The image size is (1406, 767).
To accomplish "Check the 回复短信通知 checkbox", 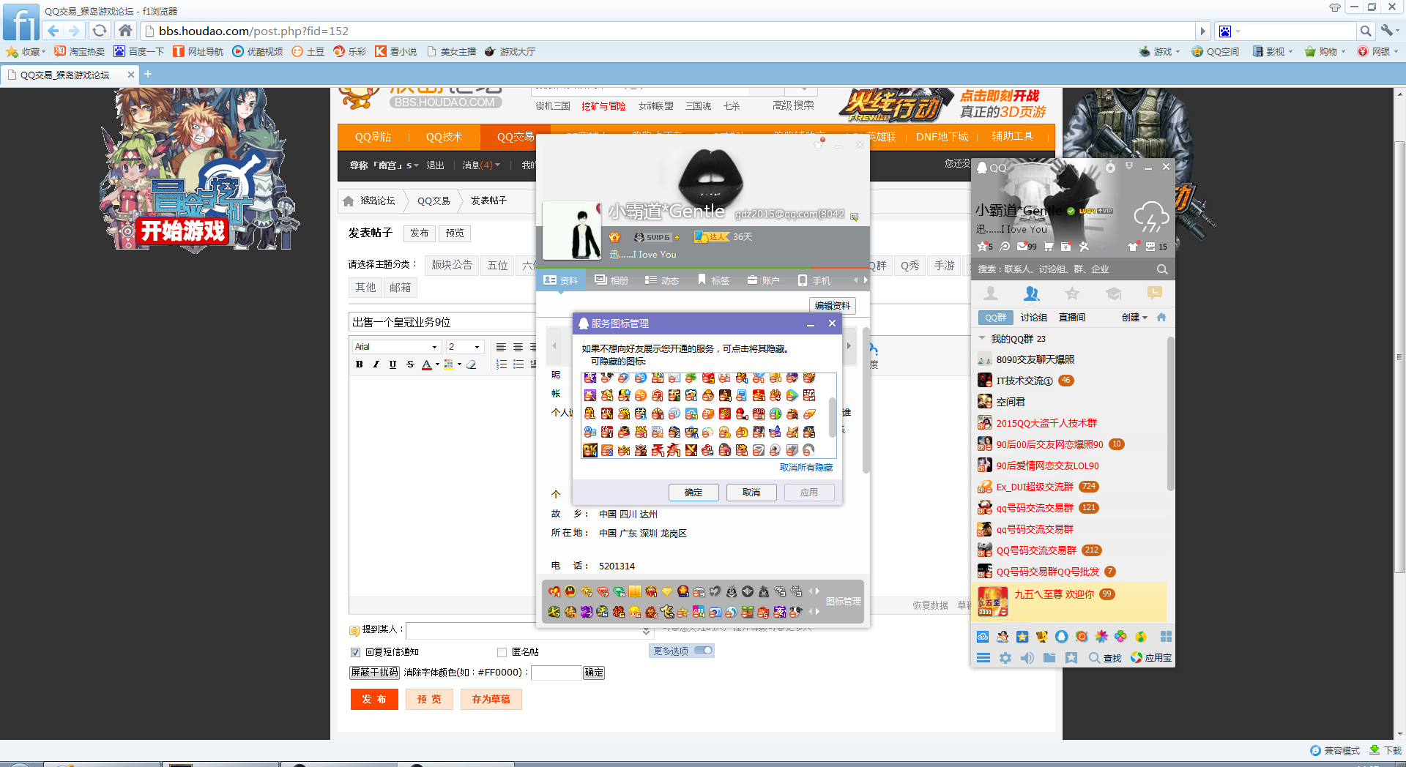I will 356,652.
